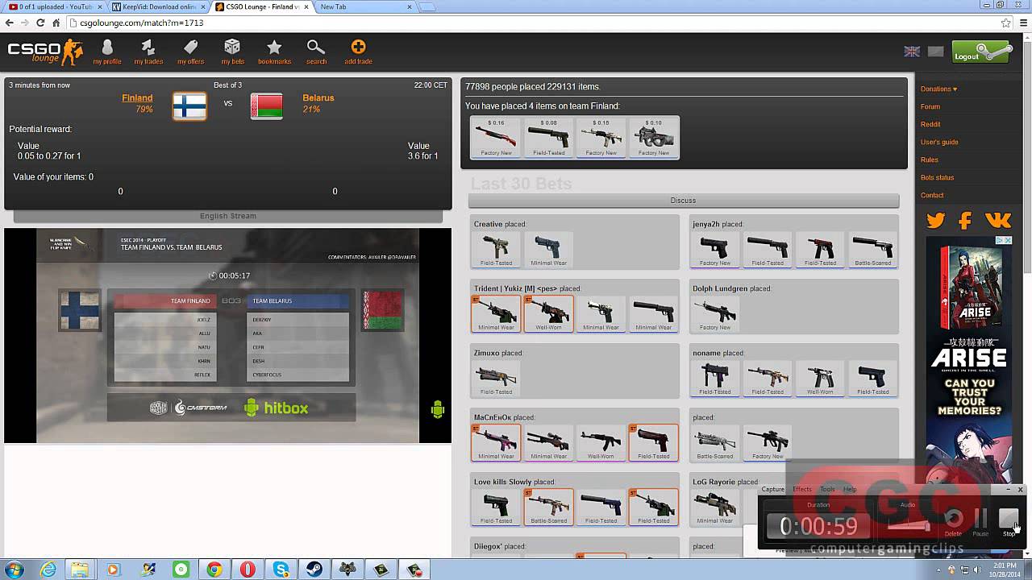
Task: Open the Rules sidebar link
Action: coord(930,159)
